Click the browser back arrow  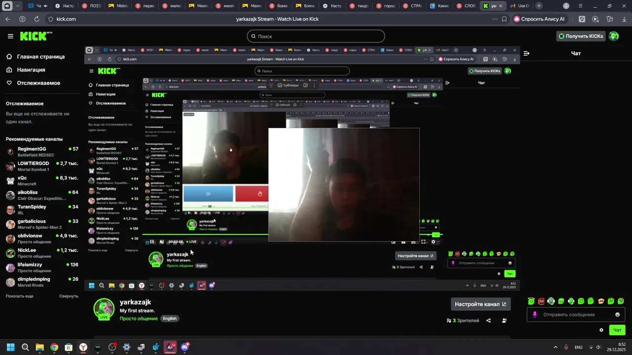(x=7, y=19)
